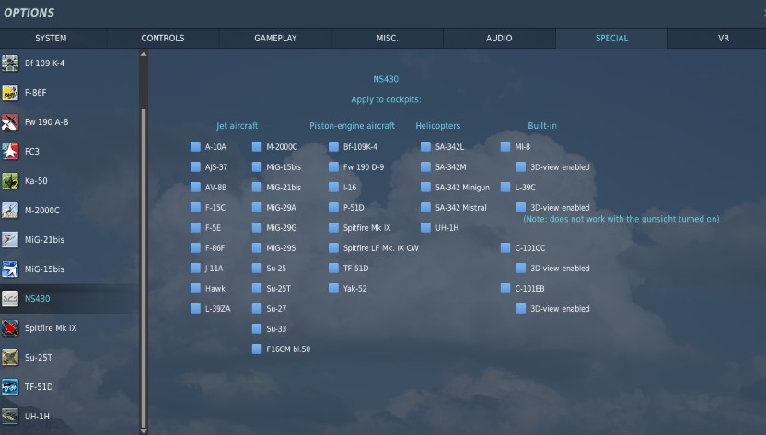The width and height of the screenshot is (766, 435).
Task: Switch to the MISC. tab
Action: (x=387, y=38)
